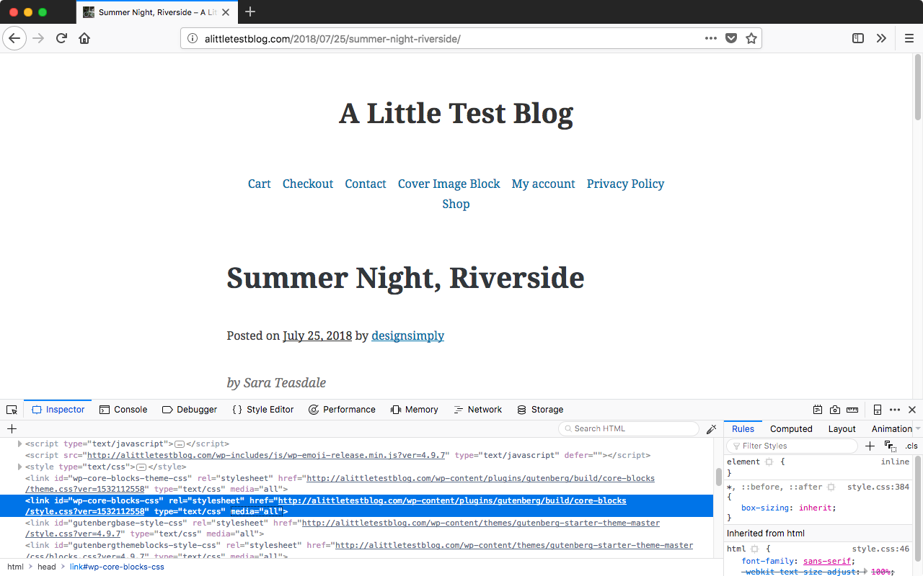Open a new browser tab
This screenshot has width=923, height=576.
[x=250, y=12]
